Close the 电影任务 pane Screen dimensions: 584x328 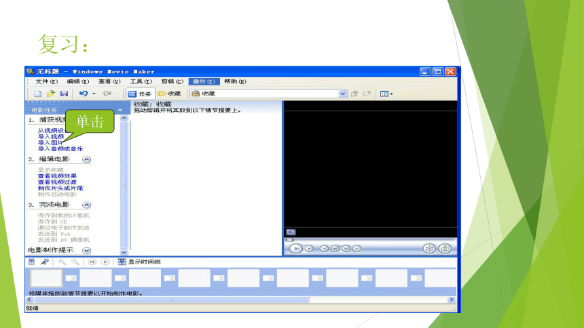(120, 110)
